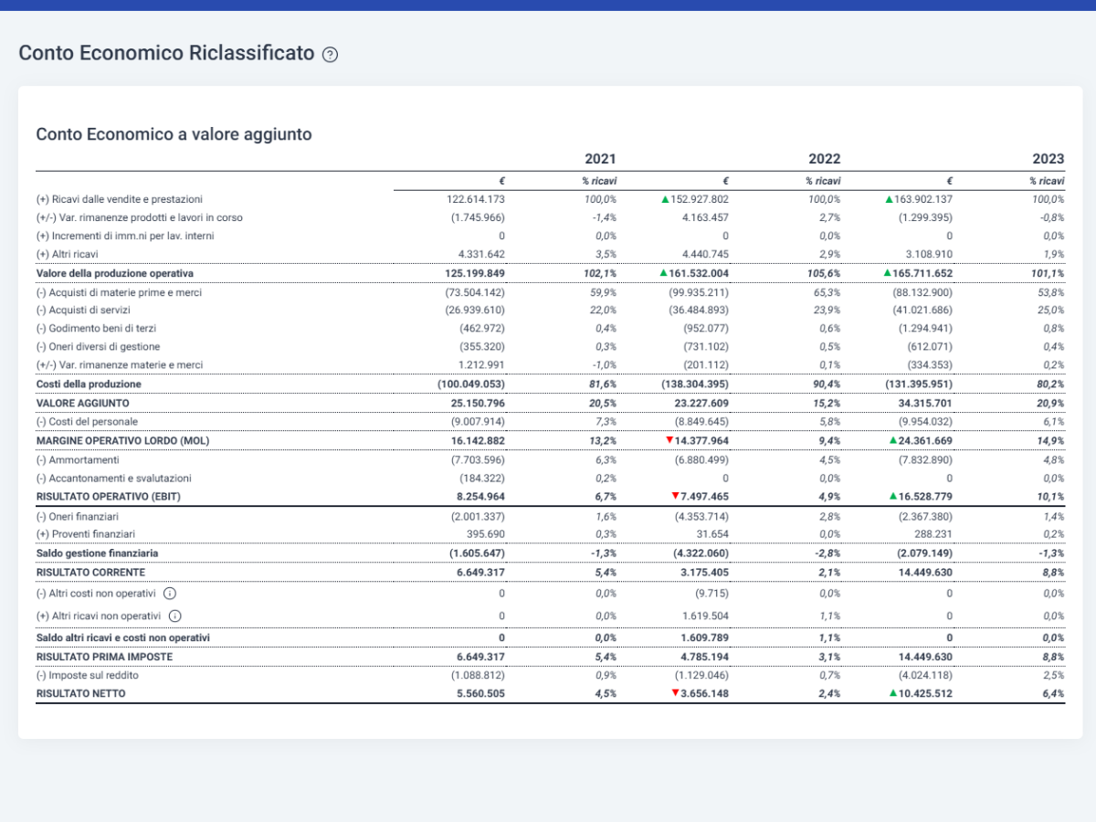Viewport: 1096px width, 822px height.
Task: Click the 2021 value added figure 25.150.796
Action: [478, 403]
